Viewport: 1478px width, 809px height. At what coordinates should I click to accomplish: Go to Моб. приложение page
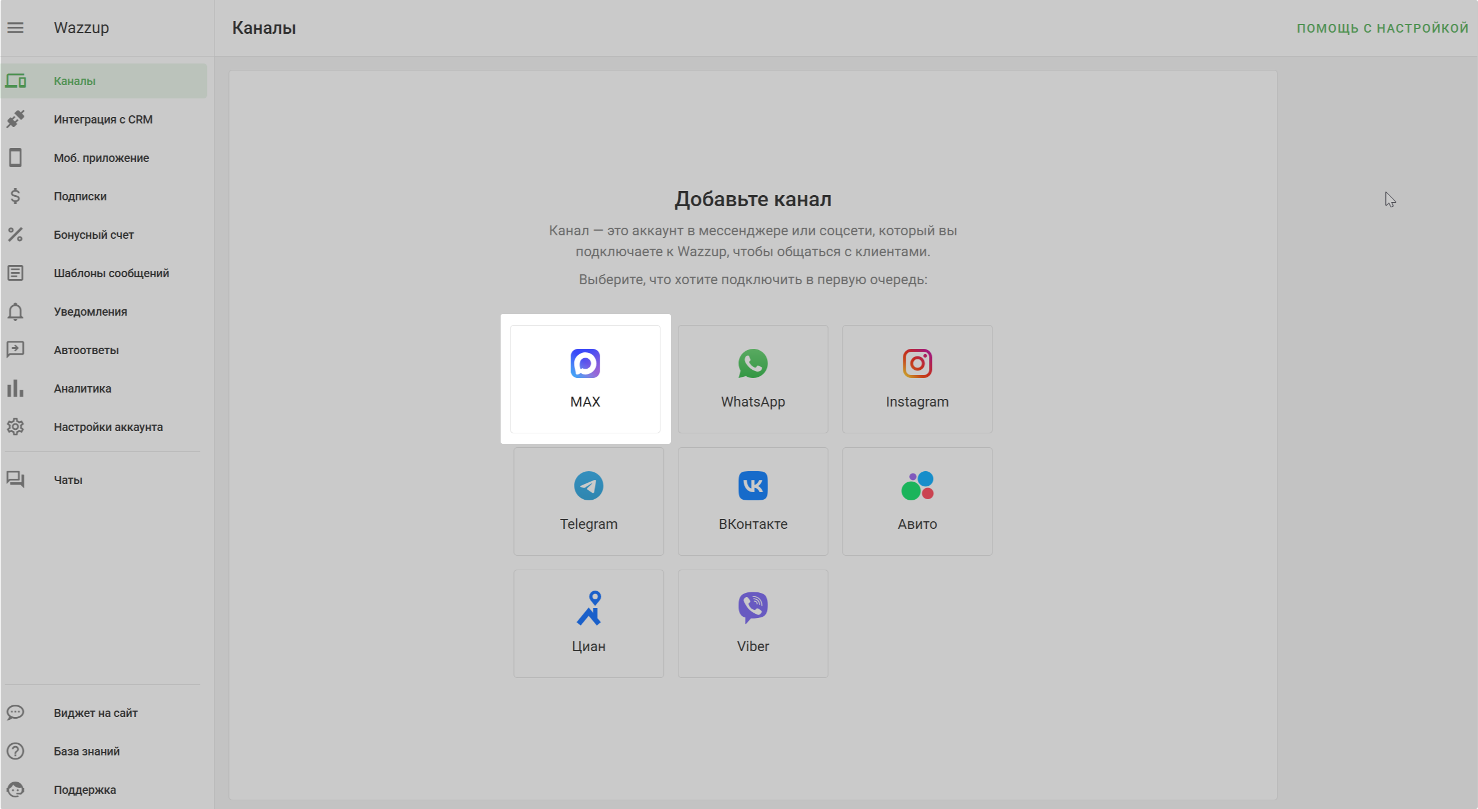(x=104, y=158)
